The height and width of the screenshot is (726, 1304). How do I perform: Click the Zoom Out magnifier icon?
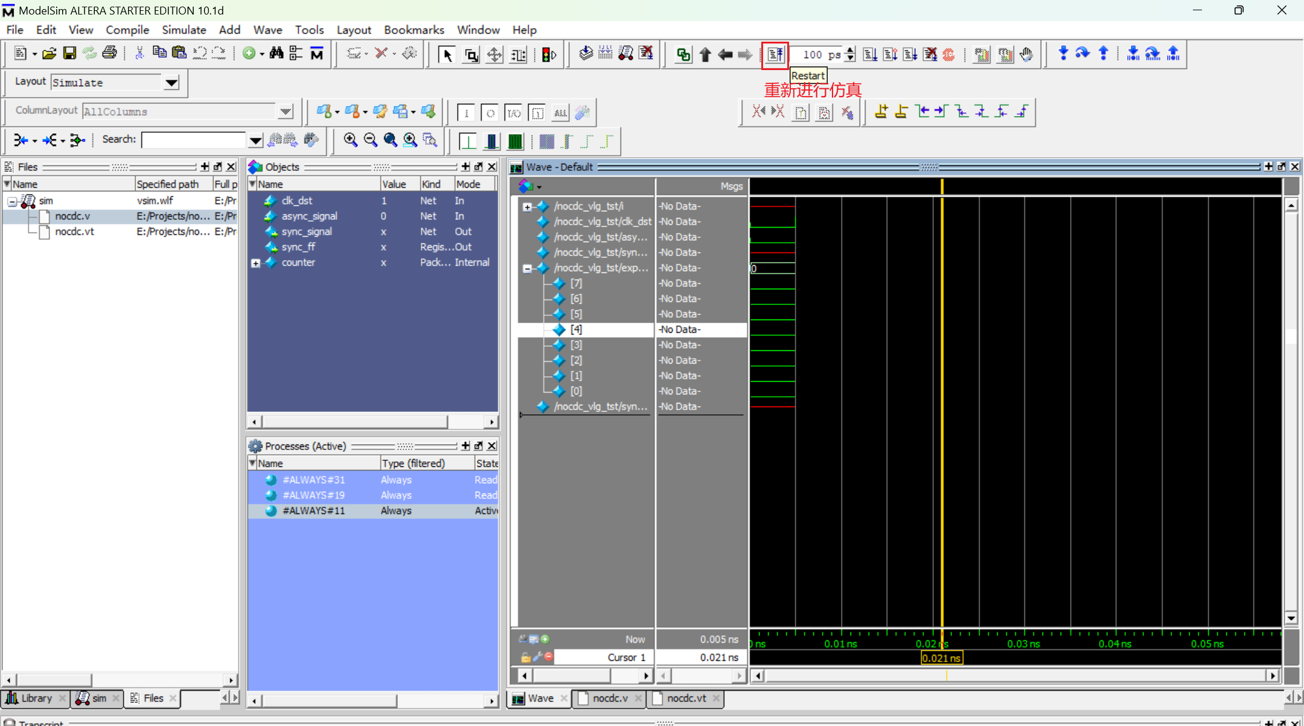[x=370, y=140]
